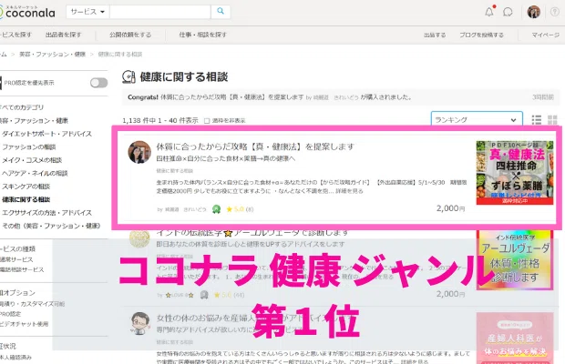The image size is (565, 364).
Task: Select スキンケアの相談 category
Action: click(x=26, y=187)
